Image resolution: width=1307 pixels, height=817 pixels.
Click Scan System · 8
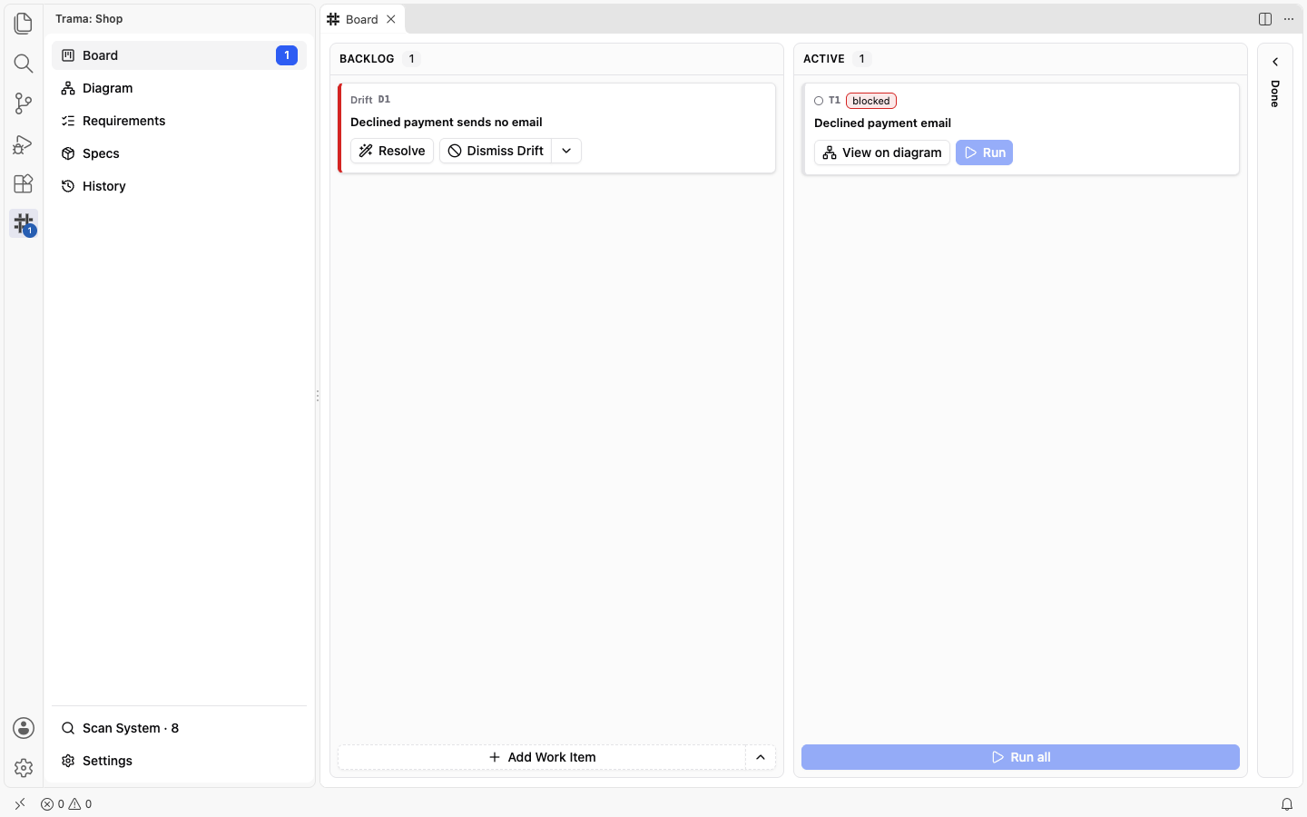tap(180, 728)
